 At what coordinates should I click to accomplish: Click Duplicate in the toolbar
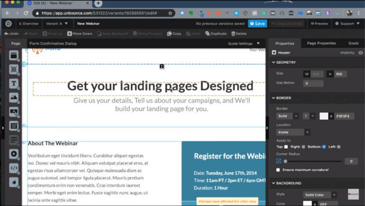click(216, 34)
